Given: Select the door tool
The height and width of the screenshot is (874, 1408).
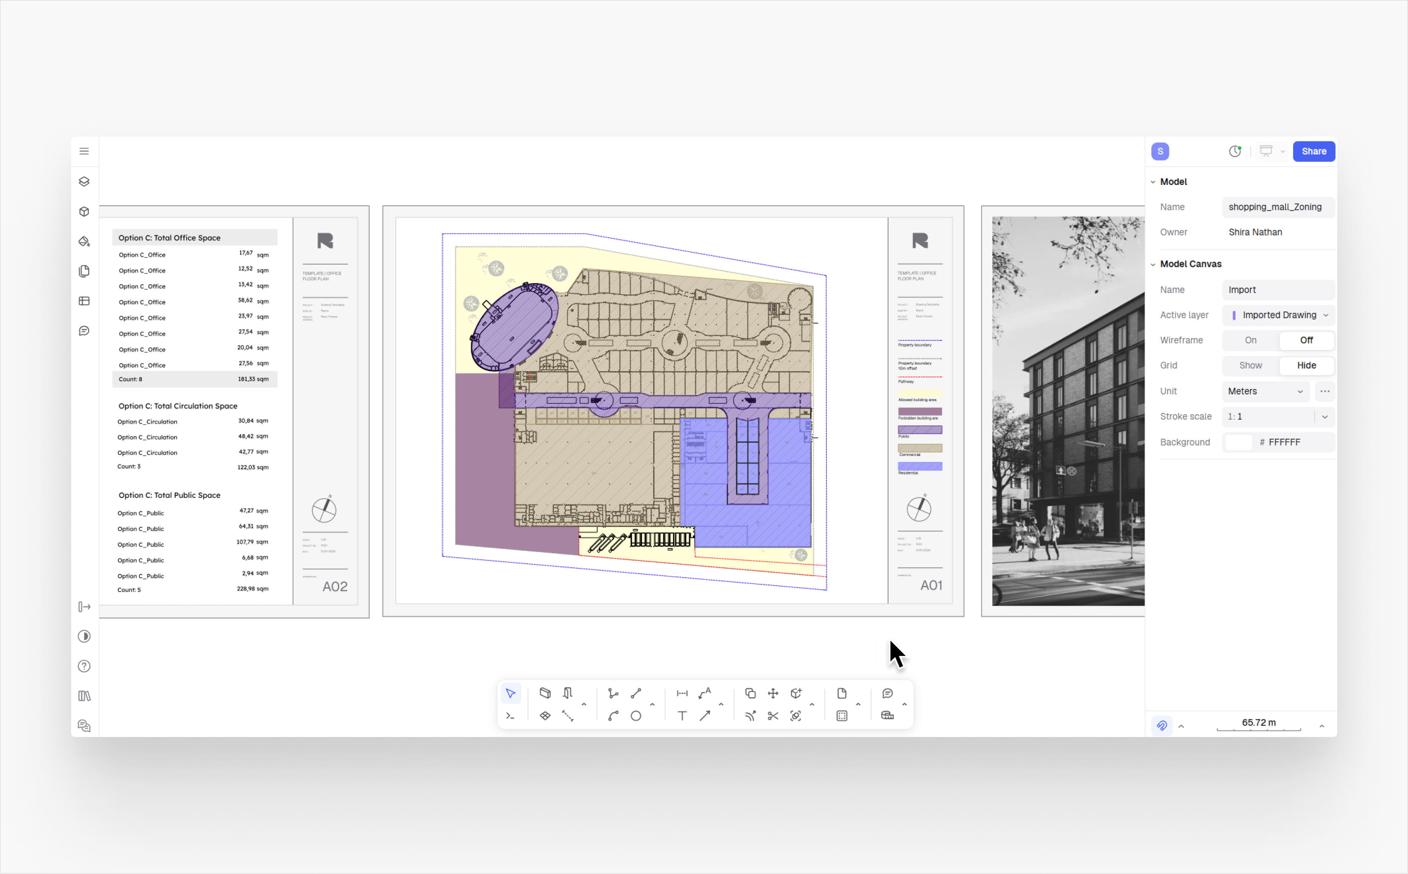Looking at the screenshot, I should 568,693.
